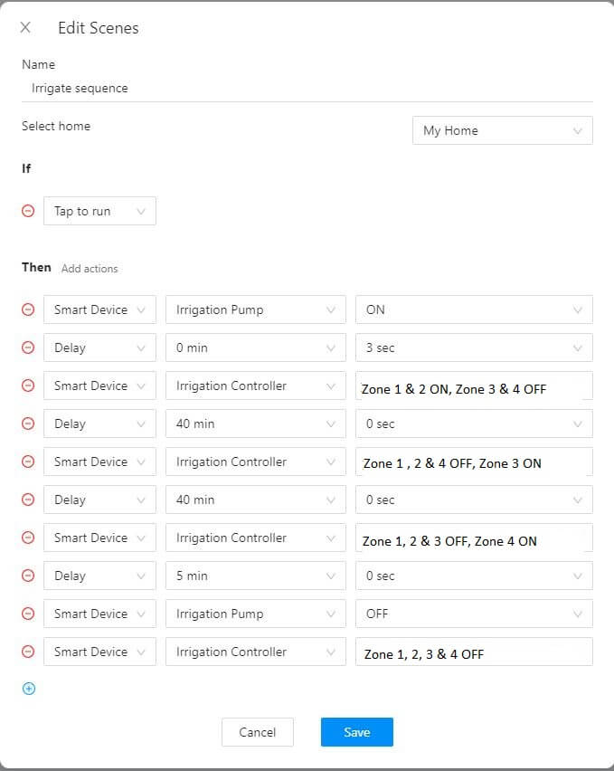Viewport: 614px width, 771px height.
Task: Remove the Irrigation Pump ON action
Action: click(29, 309)
